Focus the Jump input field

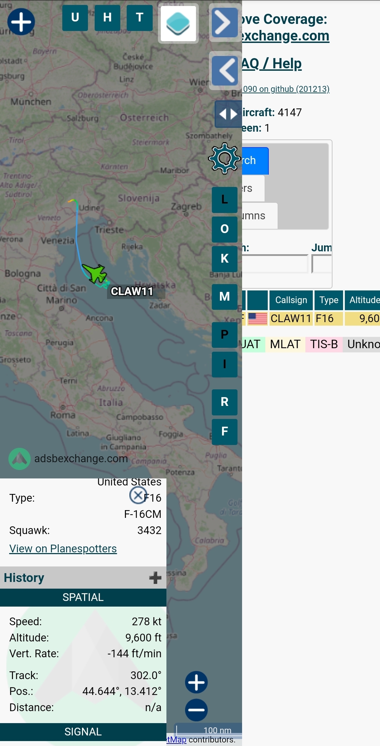tap(322, 264)
